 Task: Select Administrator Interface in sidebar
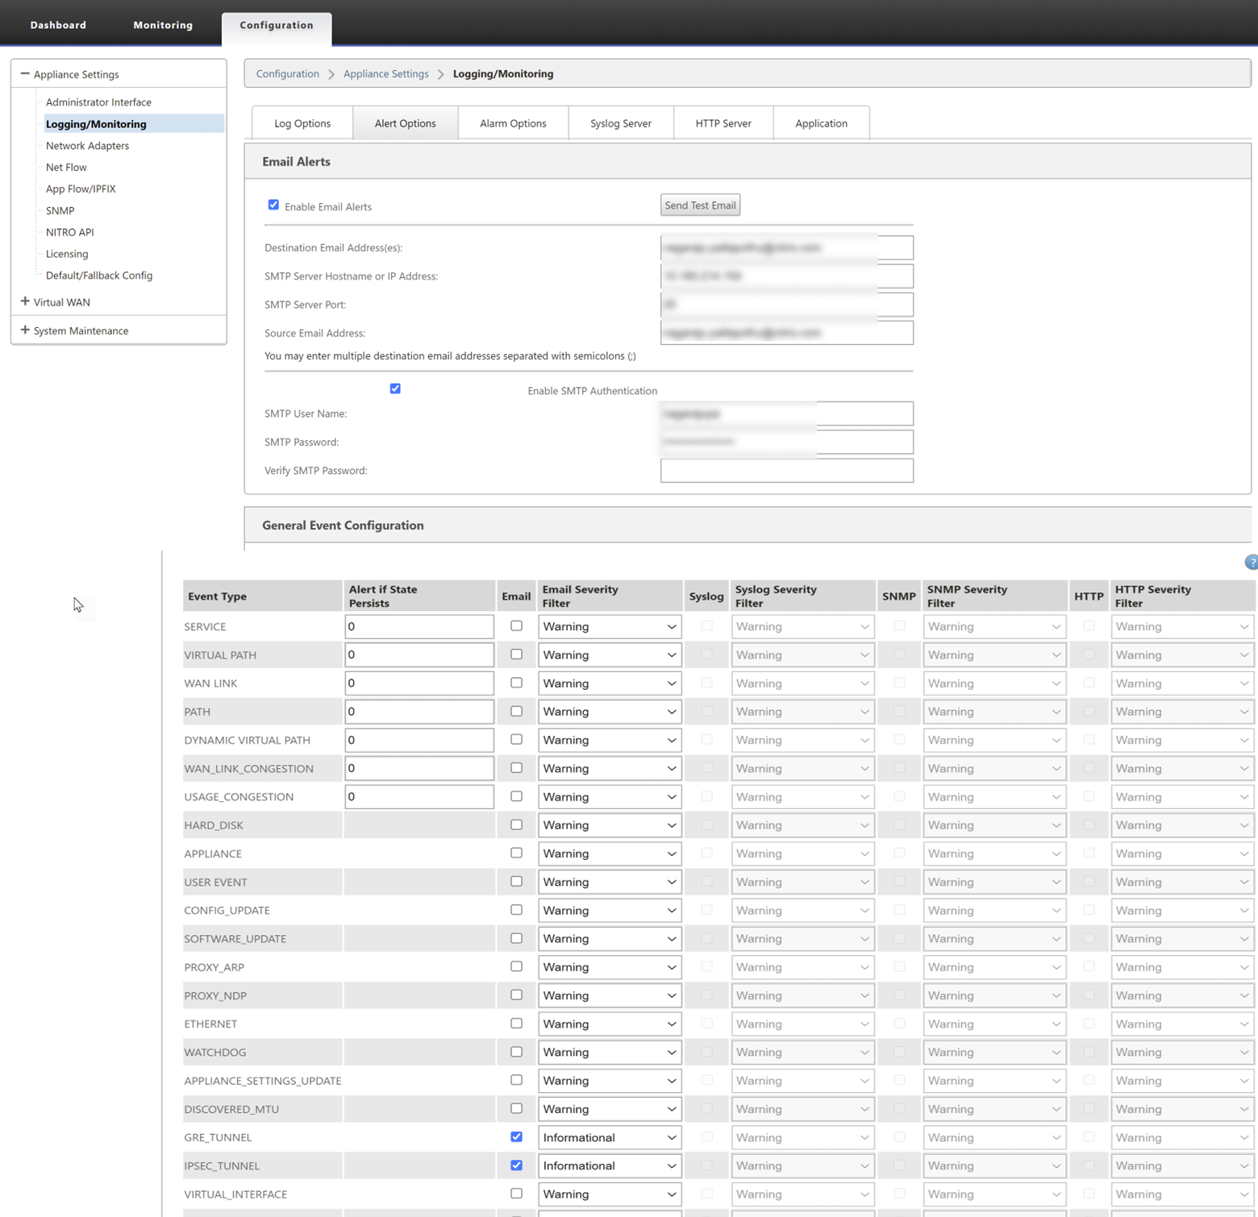click(98, 102)
